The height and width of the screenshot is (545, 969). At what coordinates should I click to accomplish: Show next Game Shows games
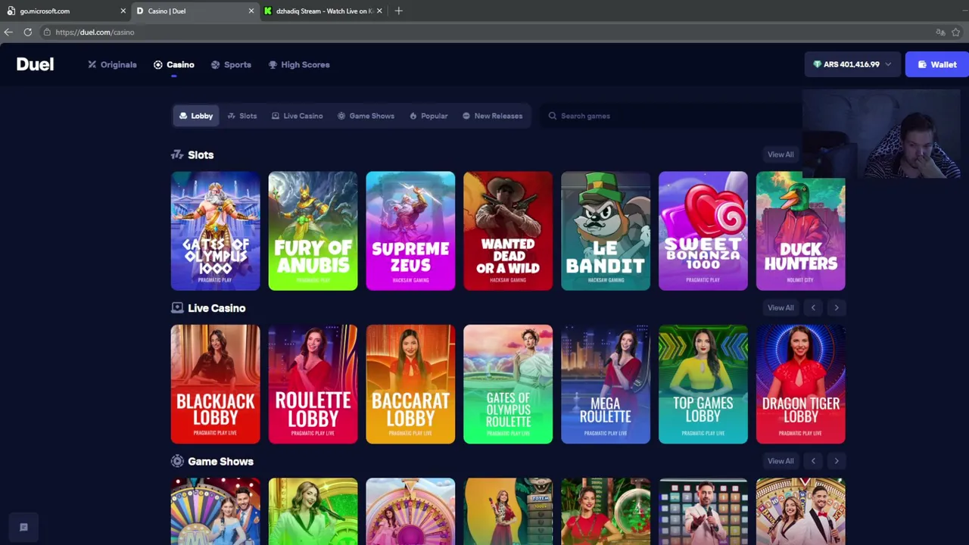coord(837,461)
